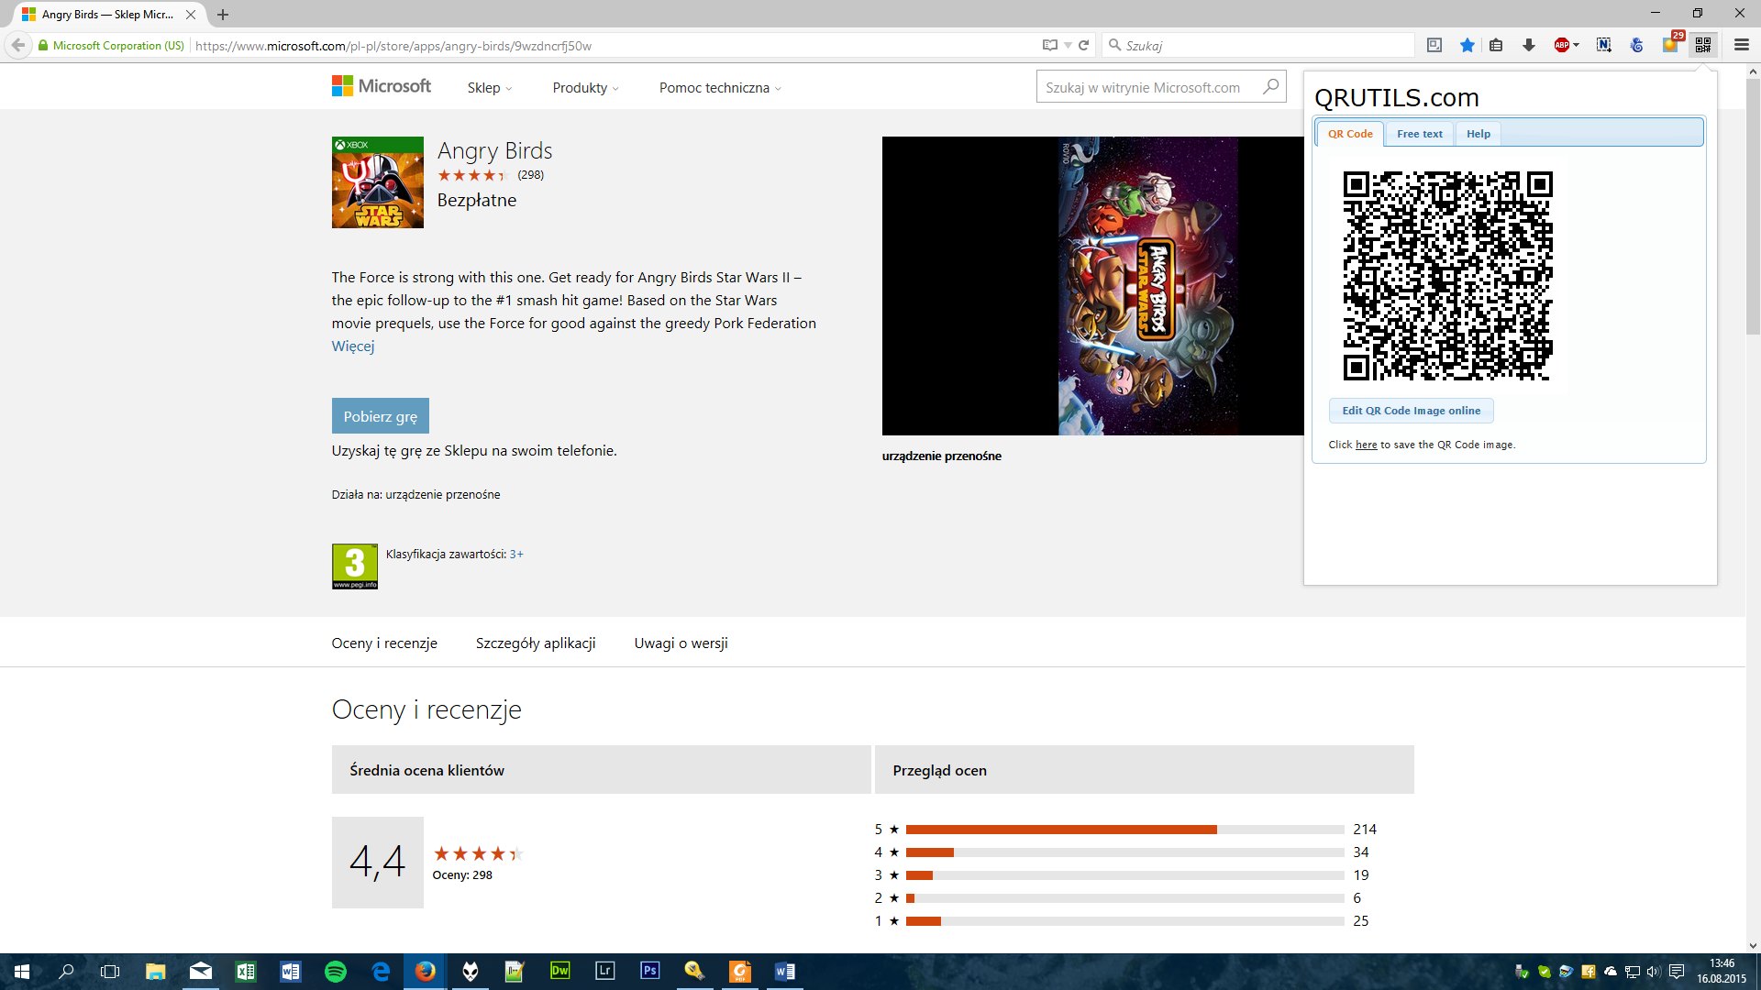Switch to the Free text tab
Image resolution: width=1761 pixels, height=990 pixels.
[x=1419, y=134]
